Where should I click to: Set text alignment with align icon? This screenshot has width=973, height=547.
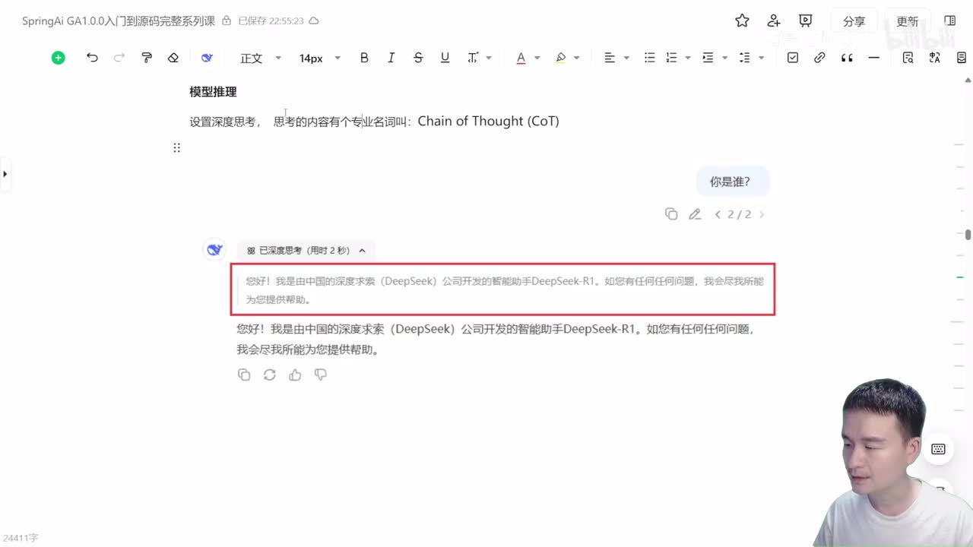point(610,58)
